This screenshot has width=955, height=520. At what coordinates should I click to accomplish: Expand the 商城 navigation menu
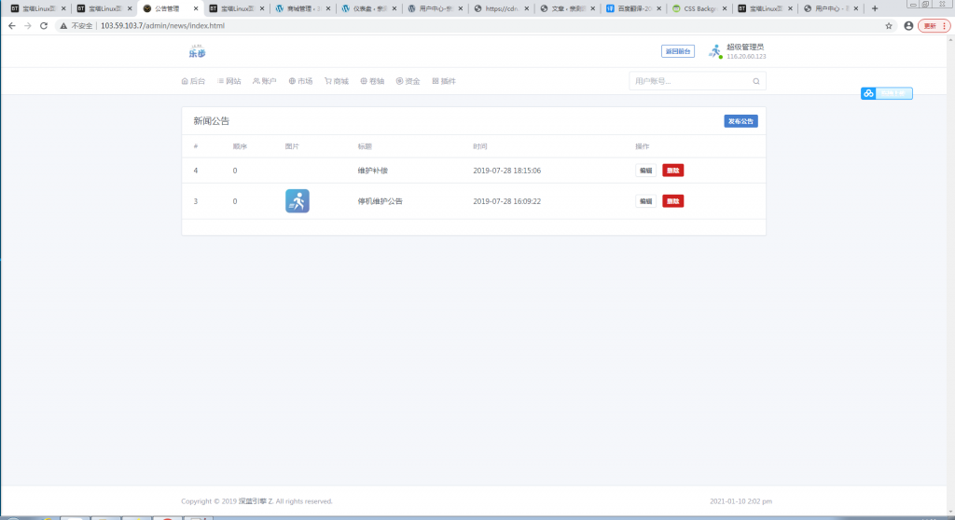[337, 81]
